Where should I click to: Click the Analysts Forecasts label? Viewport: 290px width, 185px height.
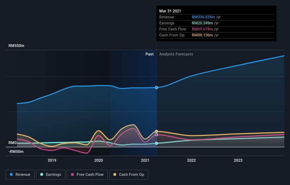pos(176,54)
